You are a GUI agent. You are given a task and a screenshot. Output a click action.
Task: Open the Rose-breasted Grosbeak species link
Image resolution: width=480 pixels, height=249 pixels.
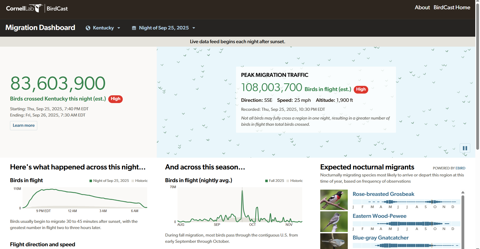click(x=383, y=194)
